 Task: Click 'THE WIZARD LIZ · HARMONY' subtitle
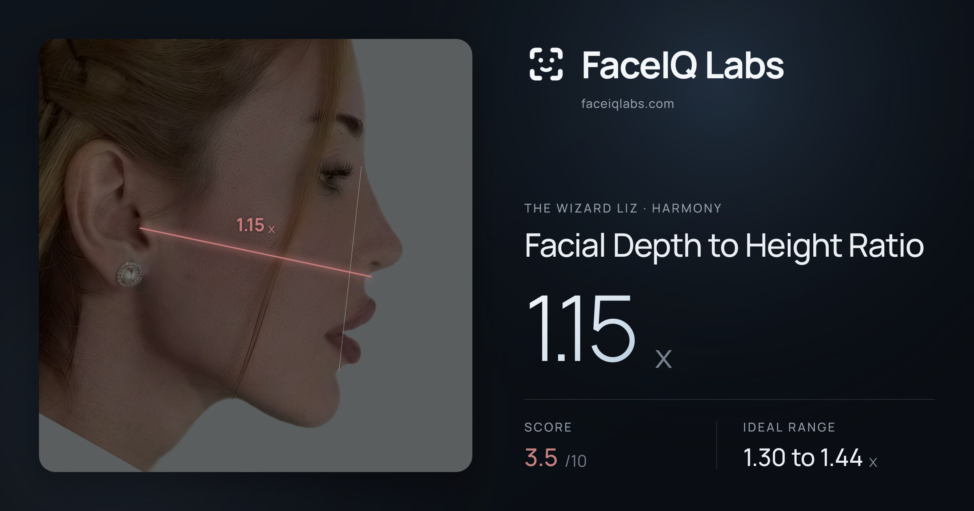(x=623, y=208)
